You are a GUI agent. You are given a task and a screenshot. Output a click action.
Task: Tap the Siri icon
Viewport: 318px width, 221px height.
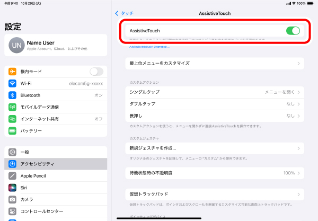pyautogui.click(x=12, y=188)
